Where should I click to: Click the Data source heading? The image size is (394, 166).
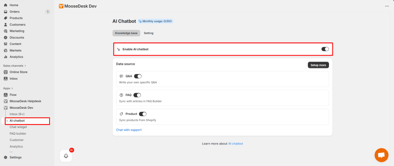coord(125,64)
